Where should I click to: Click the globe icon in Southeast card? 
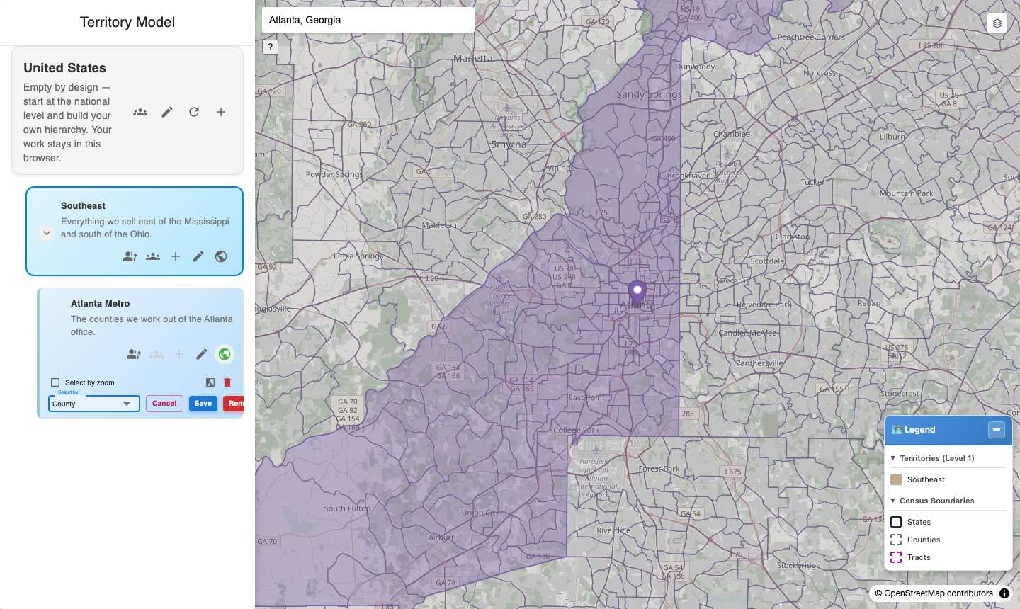point(221,256)
